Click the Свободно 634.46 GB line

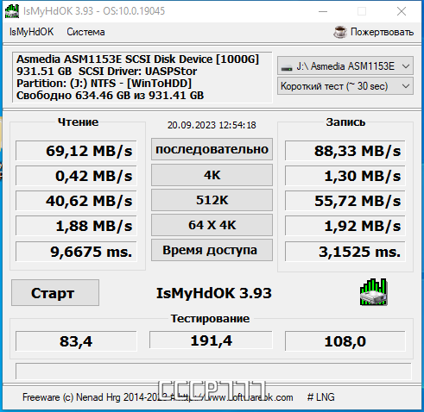pyautogui.click(x=110, y=96)
